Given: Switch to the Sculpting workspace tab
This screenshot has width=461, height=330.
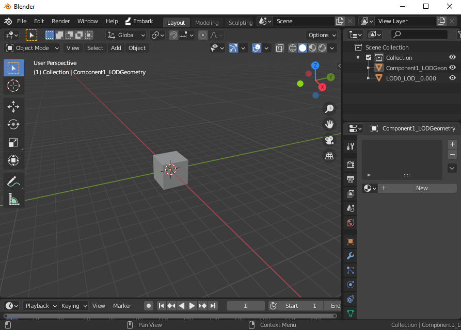Looking at the screenshot, I should [x=240, y=22].
